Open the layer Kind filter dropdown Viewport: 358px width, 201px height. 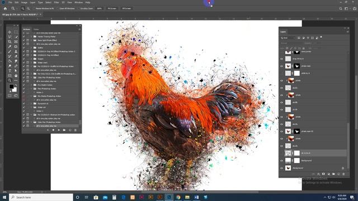(x=288, y=38)
